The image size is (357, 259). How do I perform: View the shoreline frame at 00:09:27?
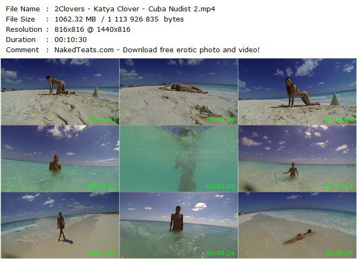click(297, 225)
